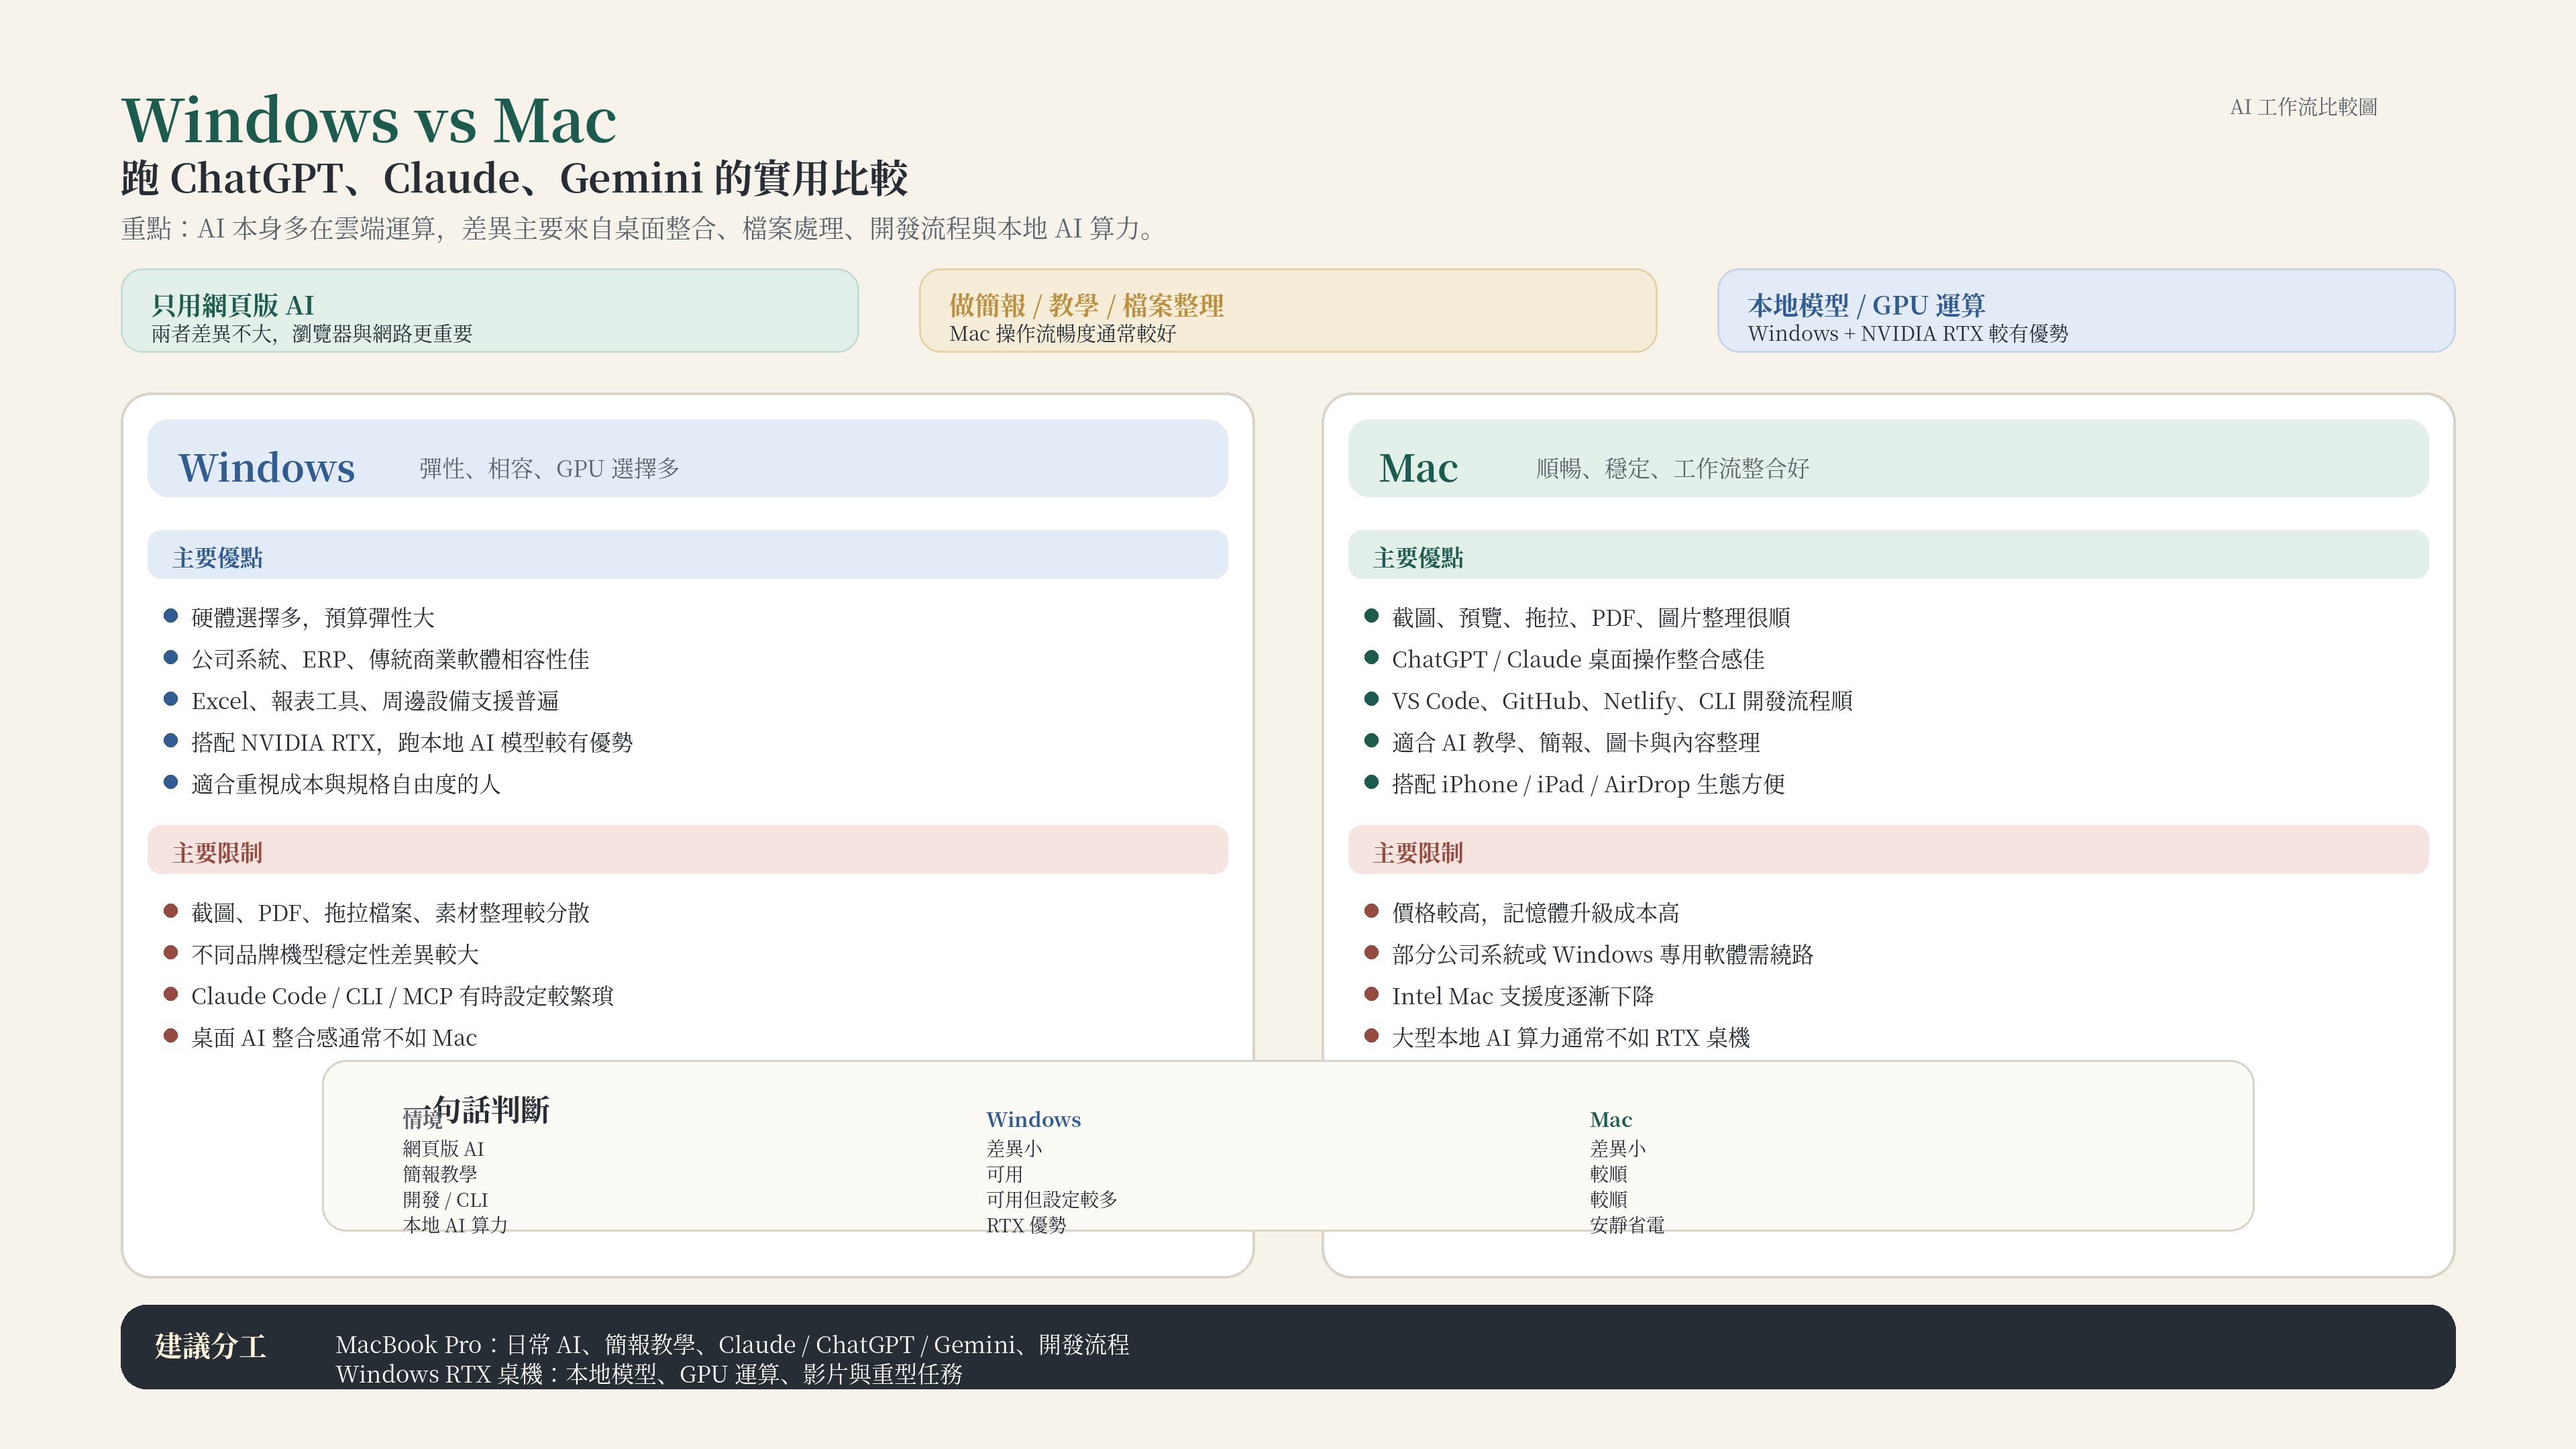Click '主要限制' heading in the Mac panel
2576x1449 pixels.
pos(1418,852)
